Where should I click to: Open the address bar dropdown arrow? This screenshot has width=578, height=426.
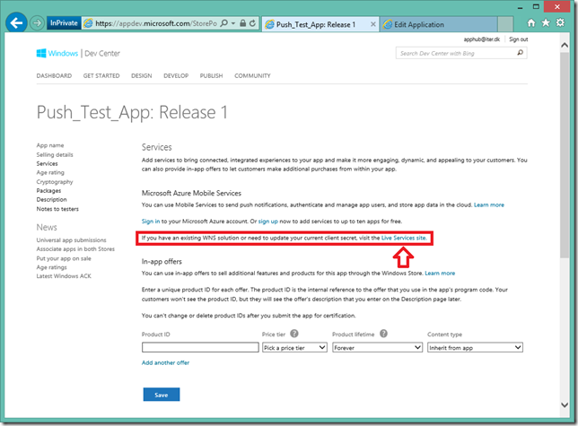point(233,23)
